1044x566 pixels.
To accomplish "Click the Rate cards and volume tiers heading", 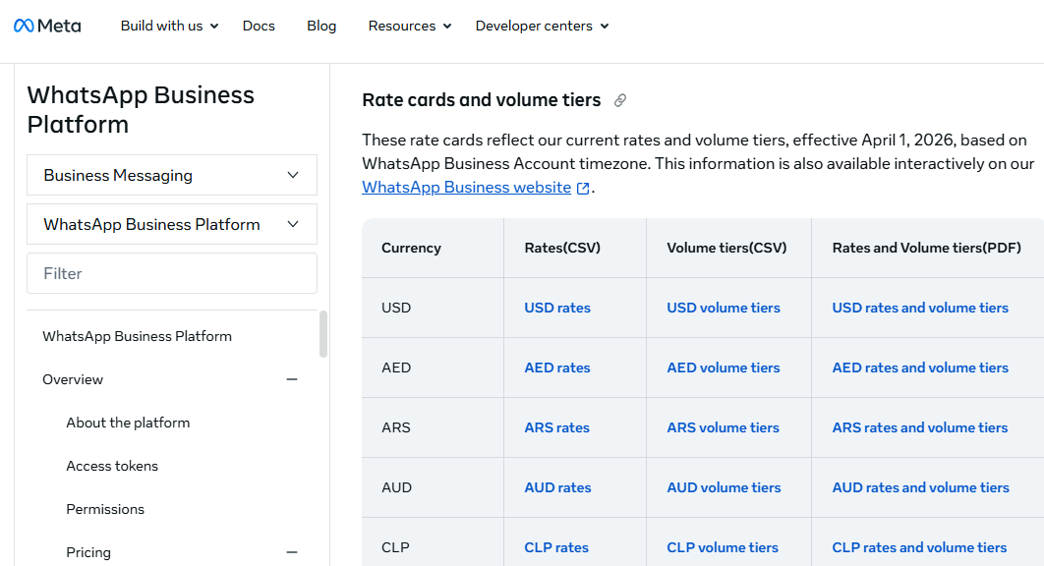I will (x=482, y=100).
